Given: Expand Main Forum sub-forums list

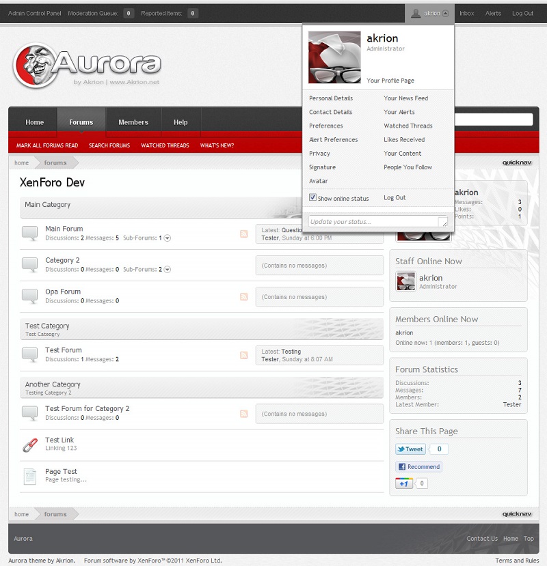Looking at the screenshot, I should pos(167,238).
